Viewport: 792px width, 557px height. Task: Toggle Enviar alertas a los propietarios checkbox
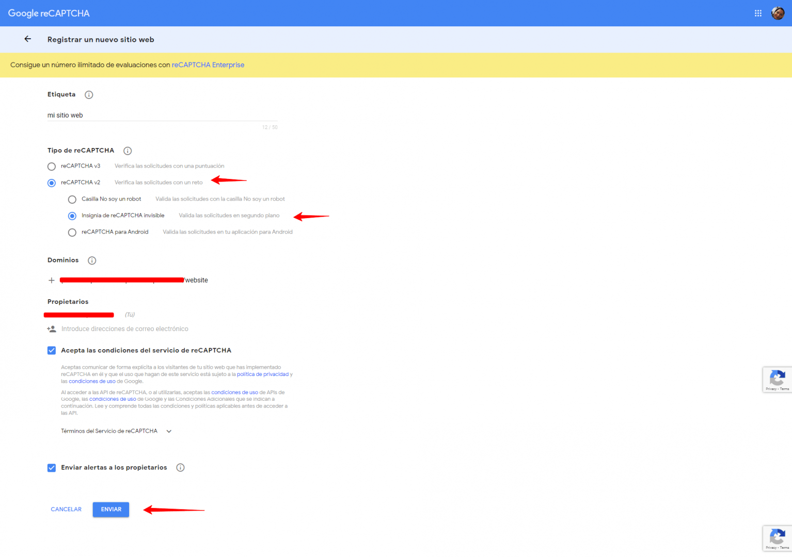point(52,468)
